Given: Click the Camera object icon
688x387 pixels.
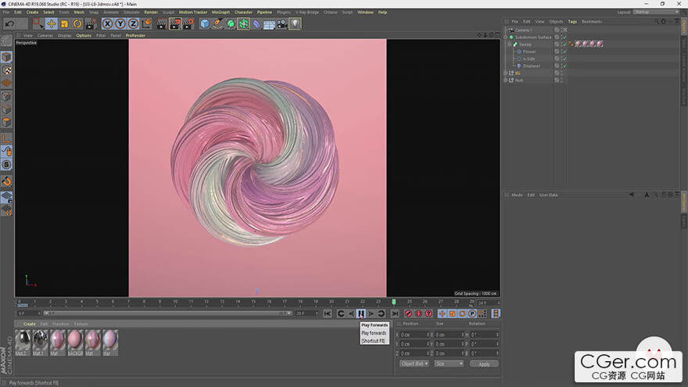Looking at the screenshot, I should 281,23.
